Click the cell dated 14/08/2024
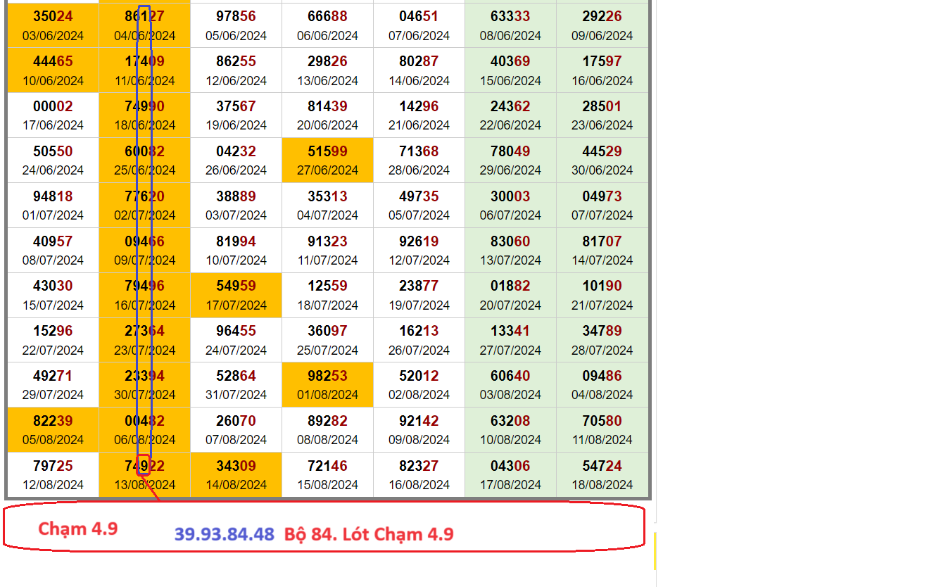Image resolution: width=941 pixels, height=587 pixels. point(236,474)
